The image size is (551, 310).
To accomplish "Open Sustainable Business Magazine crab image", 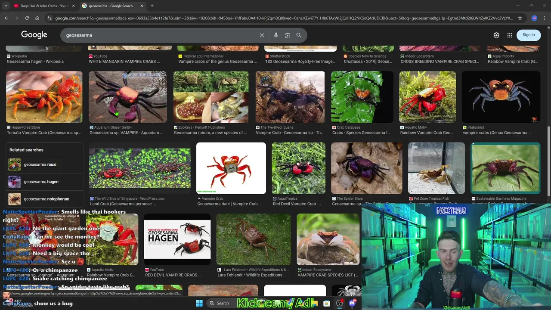I will [505, 168].
